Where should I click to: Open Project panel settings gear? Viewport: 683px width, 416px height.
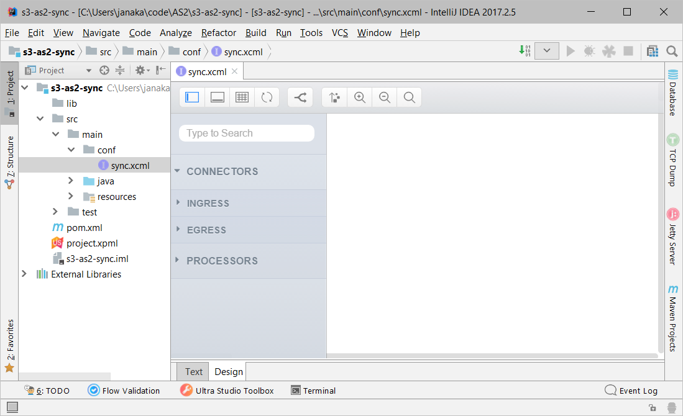[142, 70]
